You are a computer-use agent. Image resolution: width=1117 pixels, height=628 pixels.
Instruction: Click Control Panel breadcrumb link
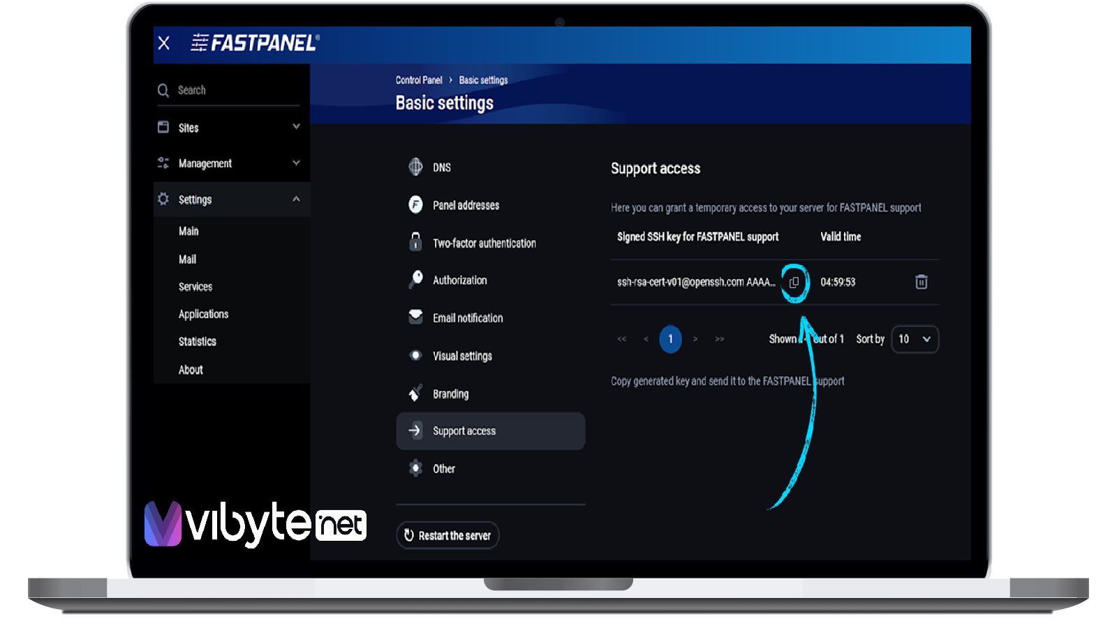pos(419,80)
